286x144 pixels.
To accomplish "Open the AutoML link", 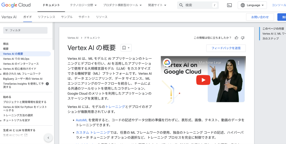I will click(82, 120).
